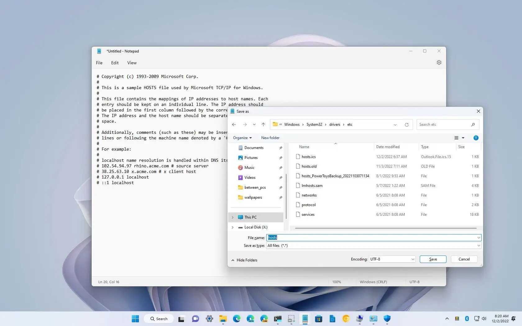The width and height of the screenshot is (522, 326).
Task: Expand the Local Disk (X:) tree item
Action: [x=232, y=227]
